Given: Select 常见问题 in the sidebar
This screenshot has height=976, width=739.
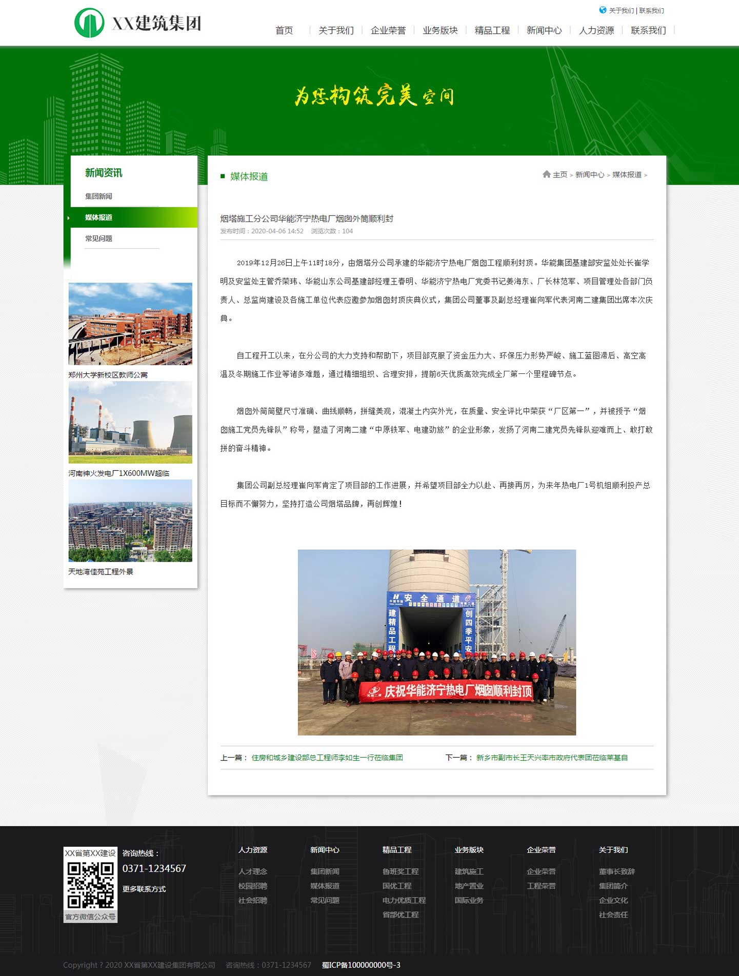Looking at the screenshot, I should tap(98, 238).
